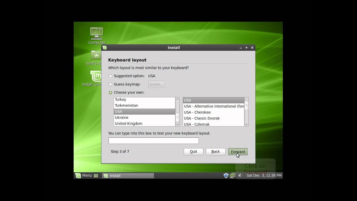This screenshot has height=201, width=357.
Task: Select plain USA in the variant list
Action: click(214, 100)
